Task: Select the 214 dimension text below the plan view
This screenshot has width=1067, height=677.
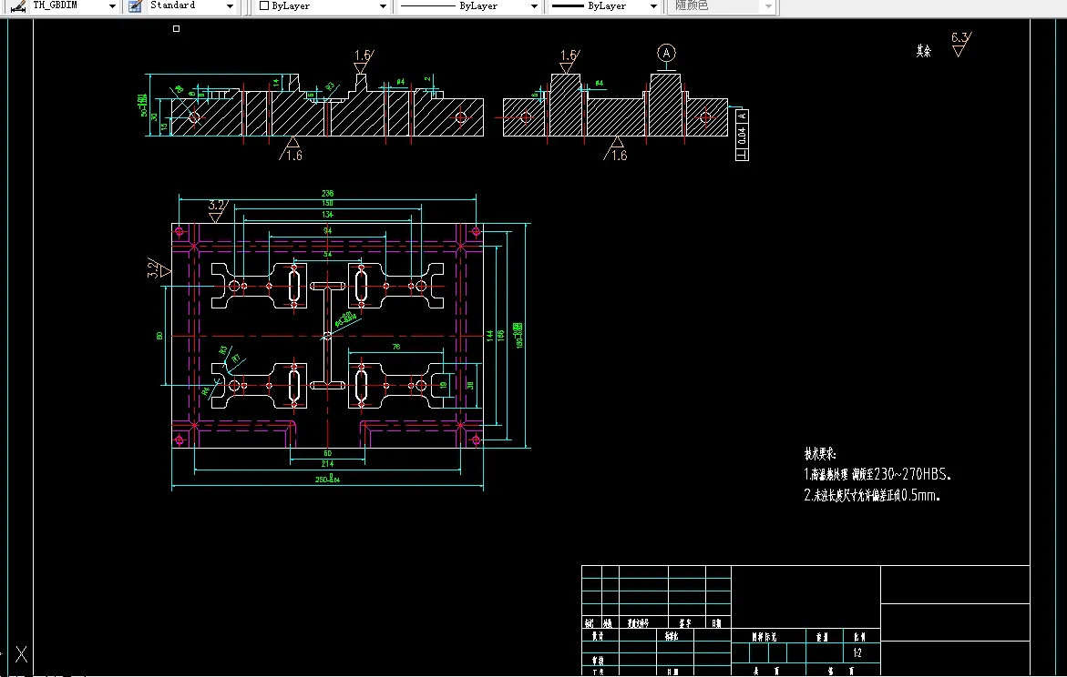Action: pyautogui.click(x=327, y=464)
